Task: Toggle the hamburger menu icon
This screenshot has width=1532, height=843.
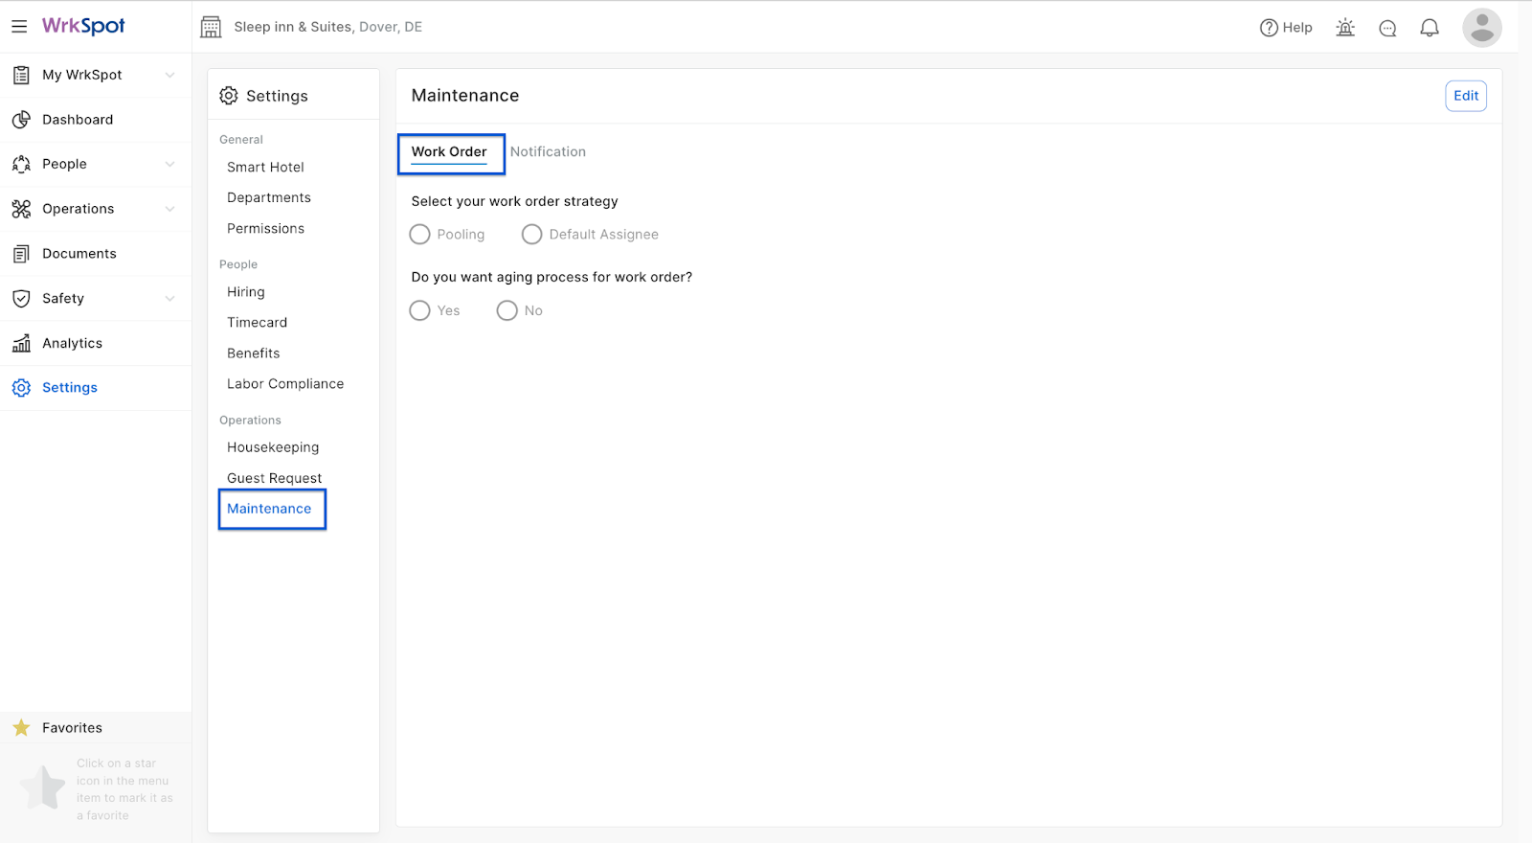Action: (19, 27)
